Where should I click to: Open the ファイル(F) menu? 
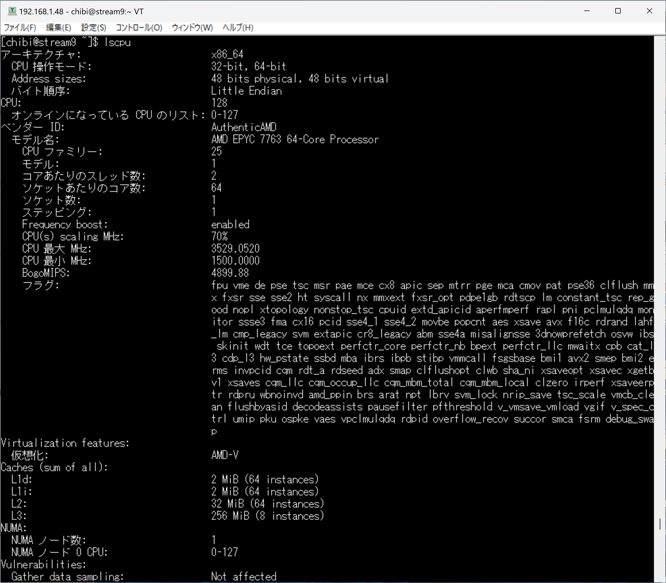coord(19,28)
